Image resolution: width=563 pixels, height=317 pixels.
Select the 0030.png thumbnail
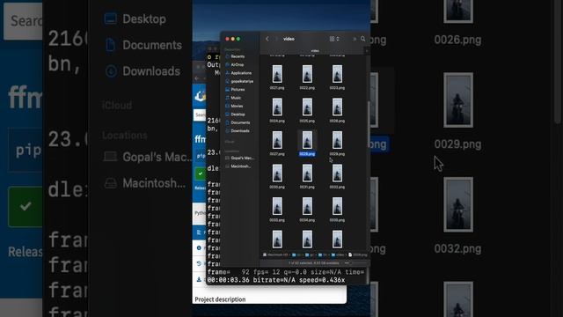coord(277,173)
